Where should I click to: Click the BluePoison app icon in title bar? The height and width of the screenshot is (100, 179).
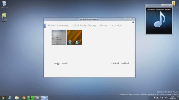[x=45, y=19]
